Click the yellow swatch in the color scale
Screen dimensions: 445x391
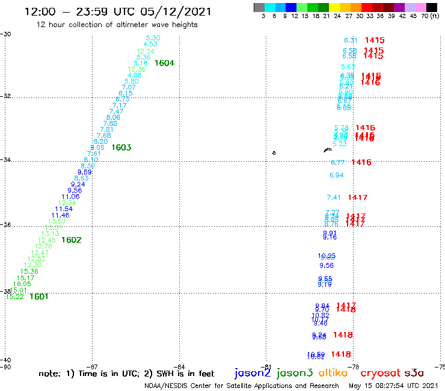[x=334, y=7]
